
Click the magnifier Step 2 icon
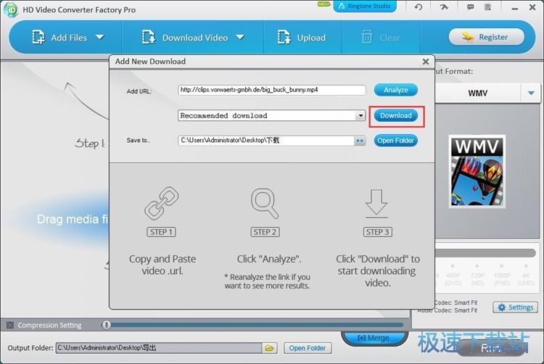pyautogui.click(x=264, y=204)
